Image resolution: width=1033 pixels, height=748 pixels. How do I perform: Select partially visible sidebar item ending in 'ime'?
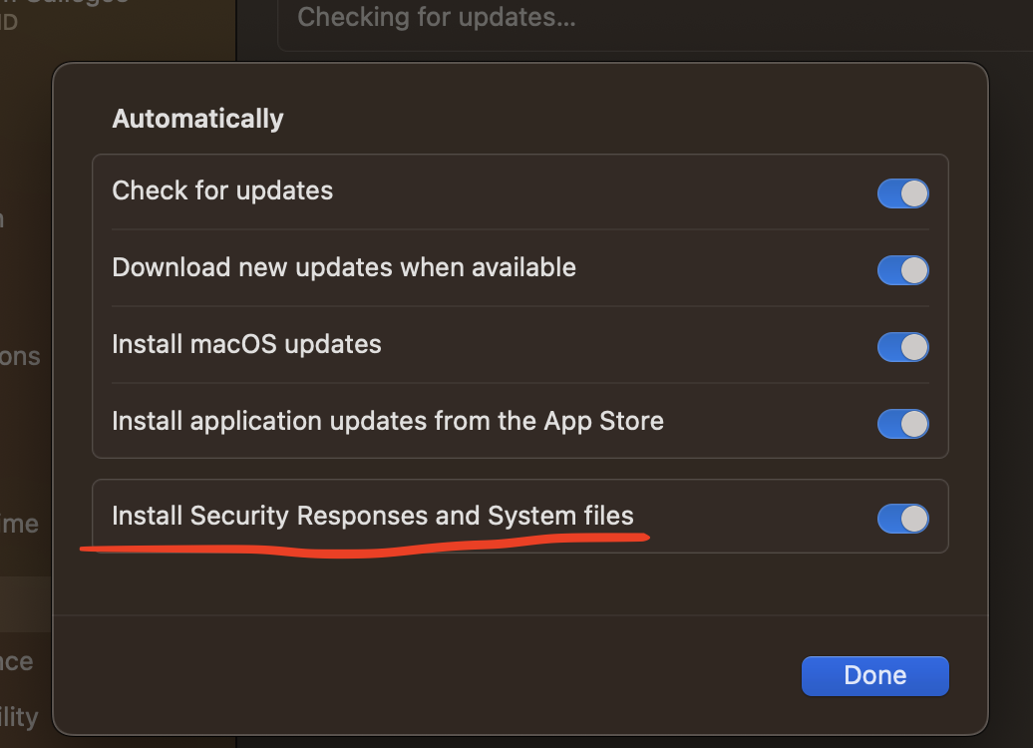(20, 524)
